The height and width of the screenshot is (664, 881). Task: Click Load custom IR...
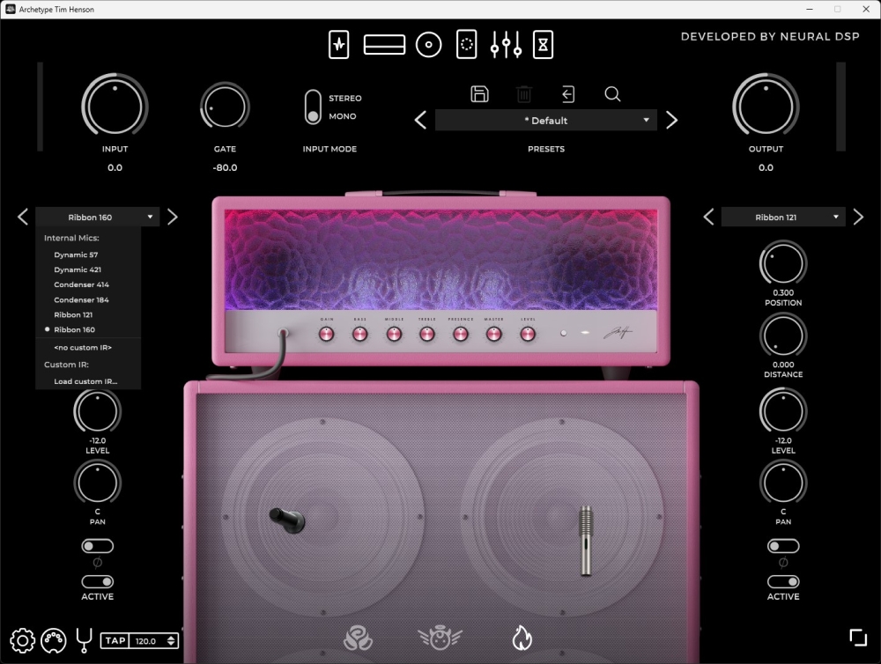coord(88,381)
